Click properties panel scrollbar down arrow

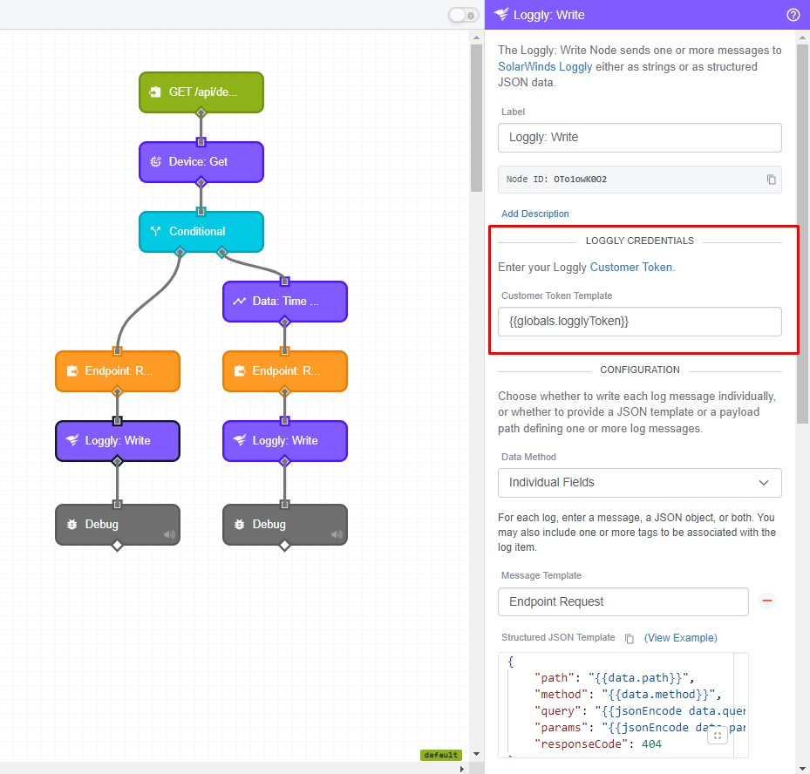pyautogui.click(x=802, y=768)
